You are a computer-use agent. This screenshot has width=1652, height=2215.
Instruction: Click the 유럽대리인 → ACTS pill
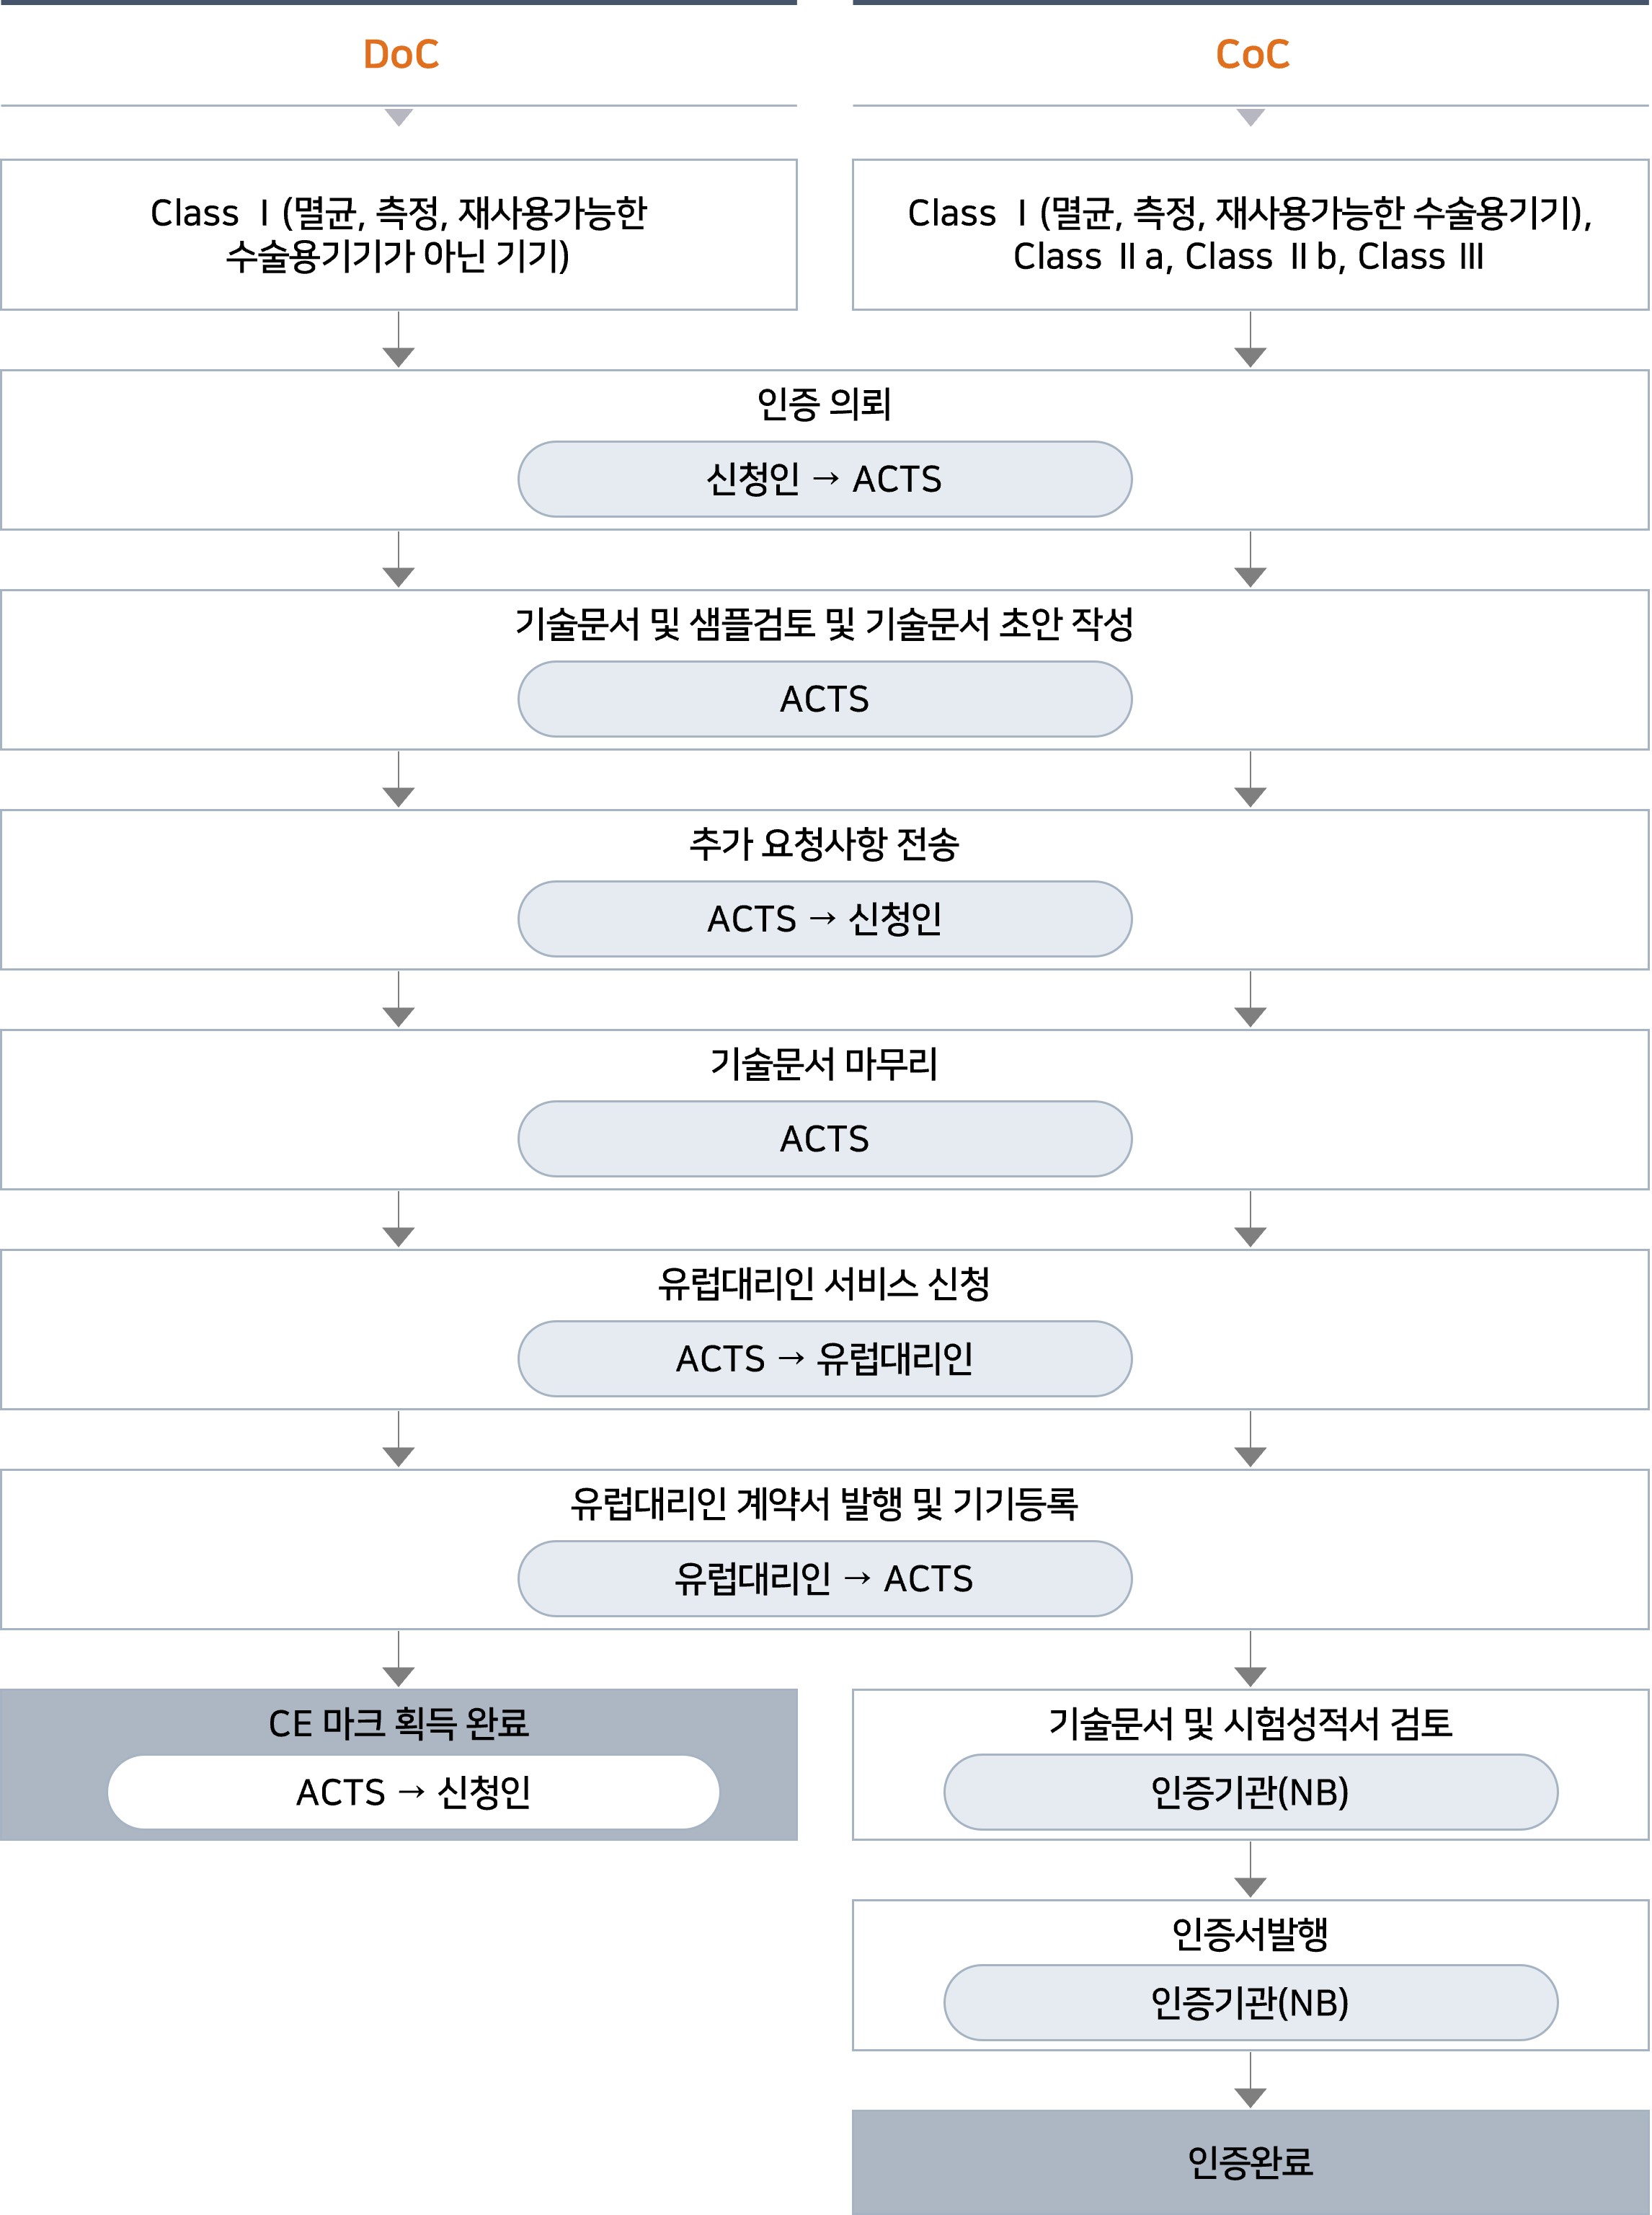(x=824, y=1579)
